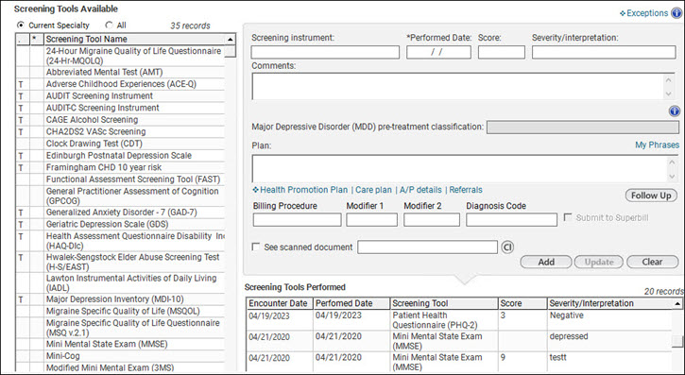Toggle the Submit to Superbill checkbox

[568, 217]
